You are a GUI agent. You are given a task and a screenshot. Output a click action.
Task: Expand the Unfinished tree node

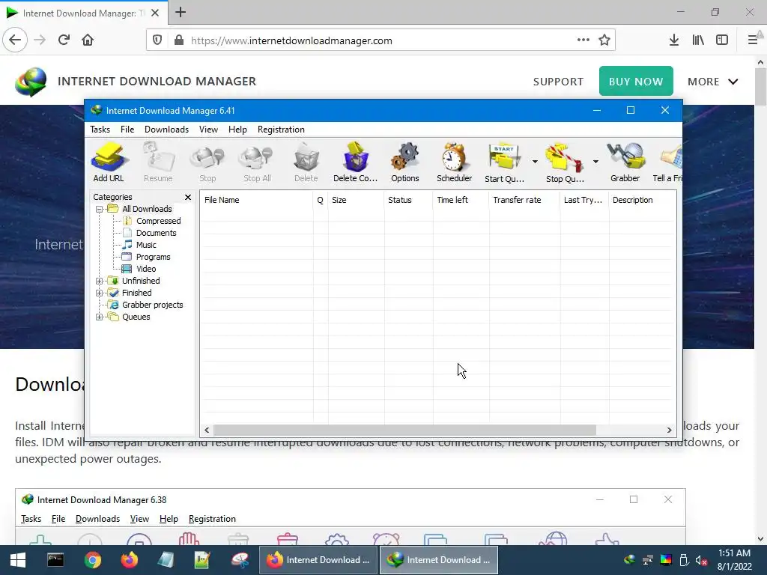click(x=100, y=282)
